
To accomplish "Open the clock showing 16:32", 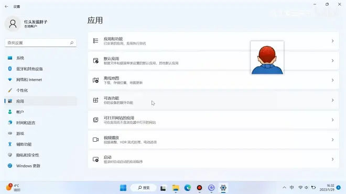I will point(327,188).
